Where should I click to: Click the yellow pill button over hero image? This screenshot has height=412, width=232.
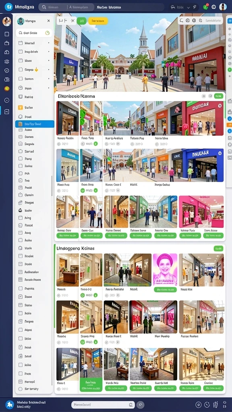[x=98, y=21]
